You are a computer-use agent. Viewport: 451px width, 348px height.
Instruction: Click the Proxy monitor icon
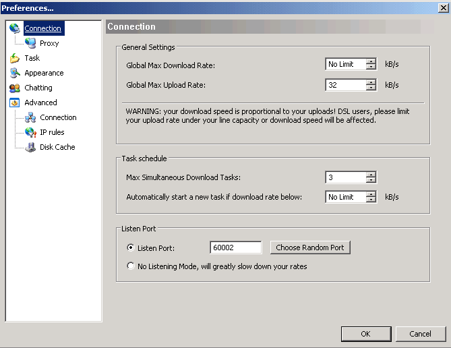30,43
